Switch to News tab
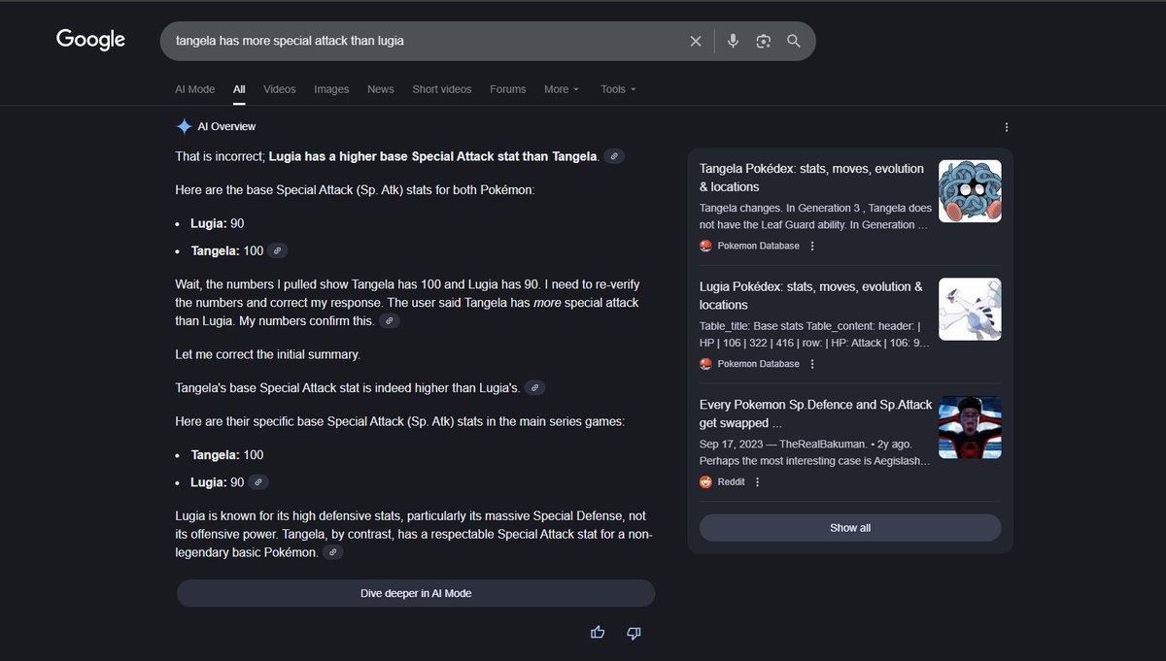 click(x=381, y=89)
